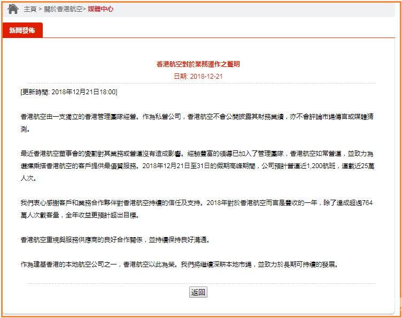Click the date text 日期: 2018-12-21

click(x=198, y=76)
